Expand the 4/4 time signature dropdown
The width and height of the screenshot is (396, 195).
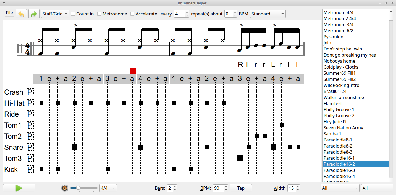point(108,188)
